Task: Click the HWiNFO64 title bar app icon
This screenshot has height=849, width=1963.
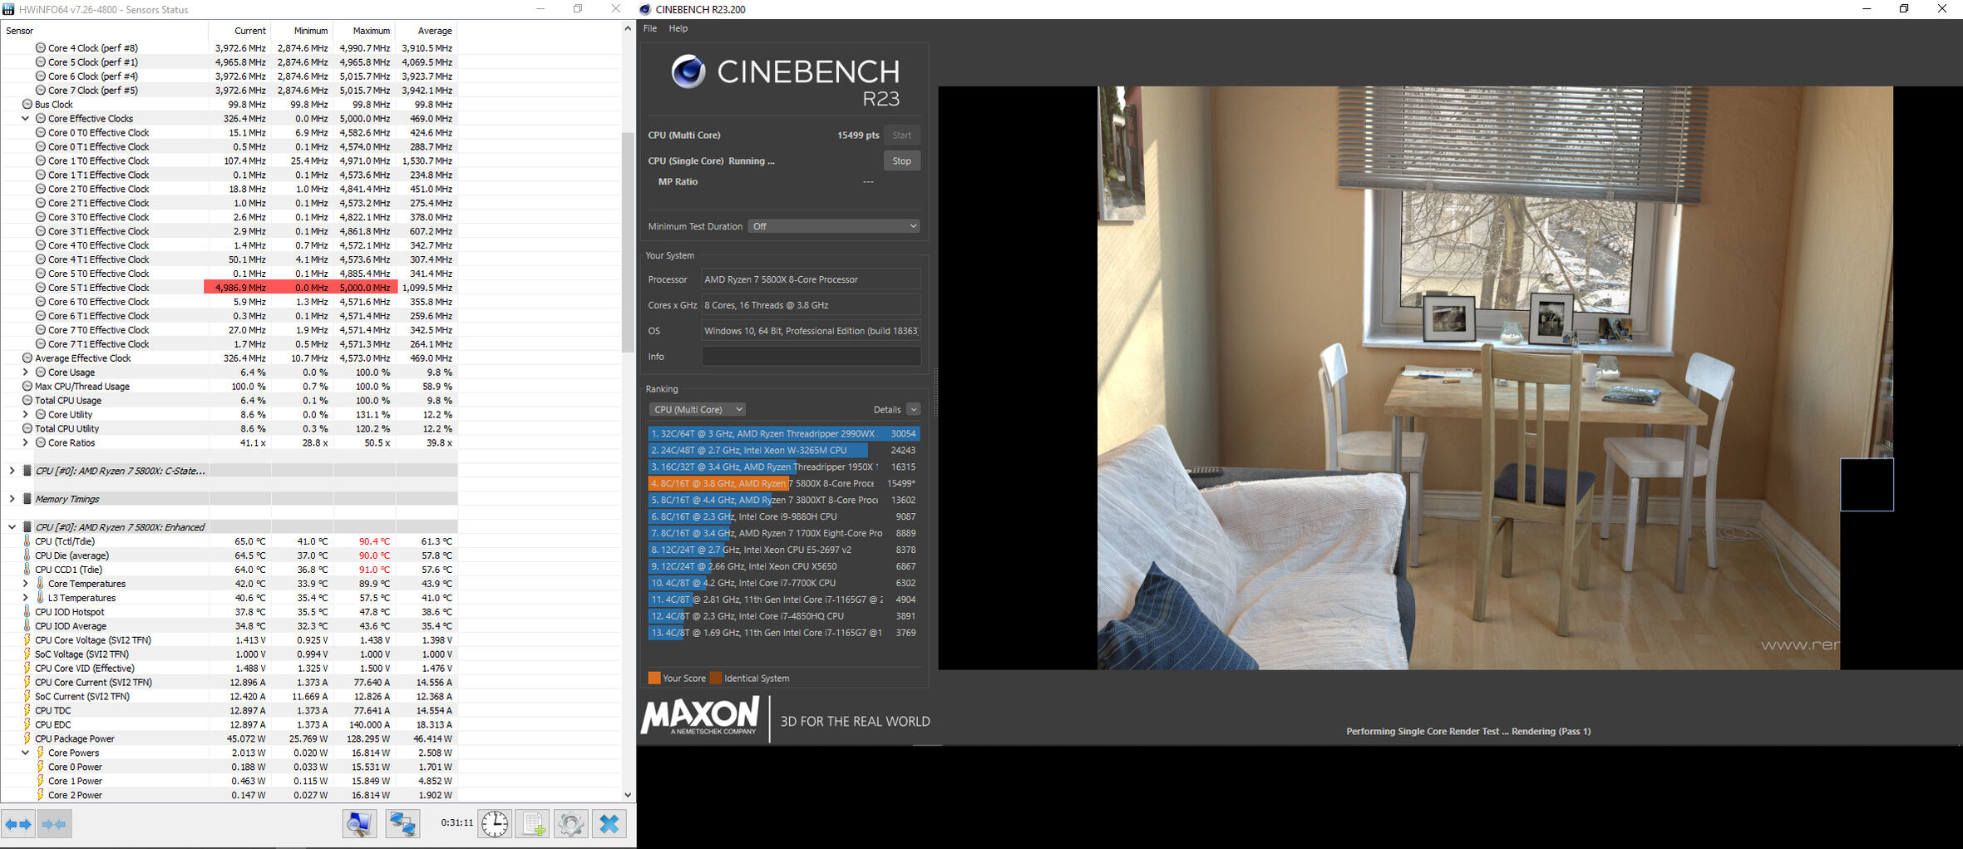Action: pos(8,9)
